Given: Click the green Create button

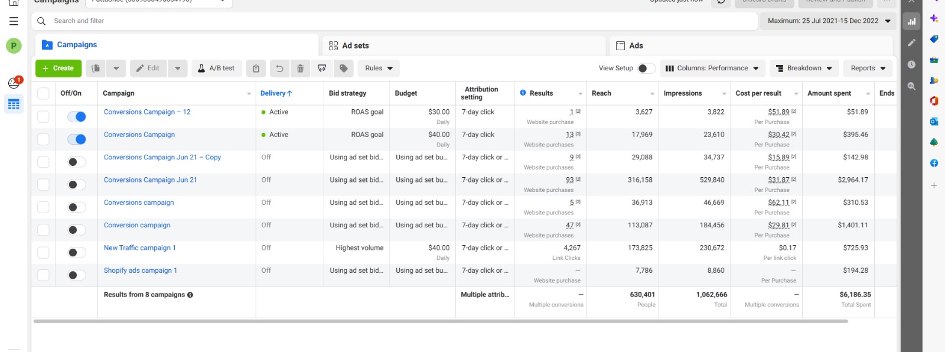Looking at the screenshot, I should tap(58, 69).
